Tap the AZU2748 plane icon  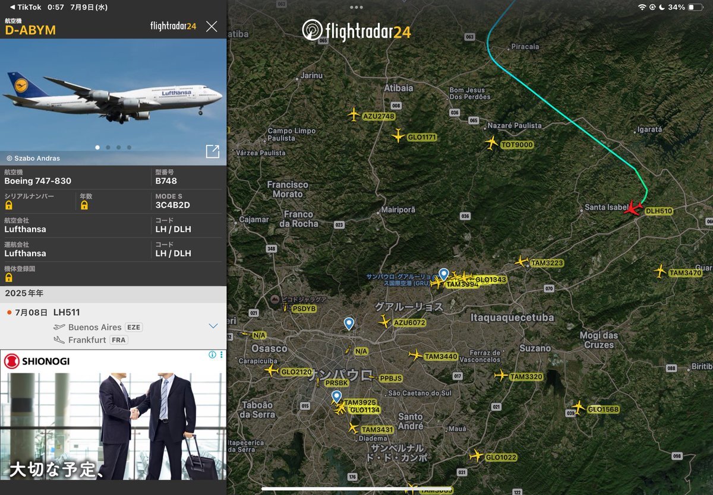point(354,114)
